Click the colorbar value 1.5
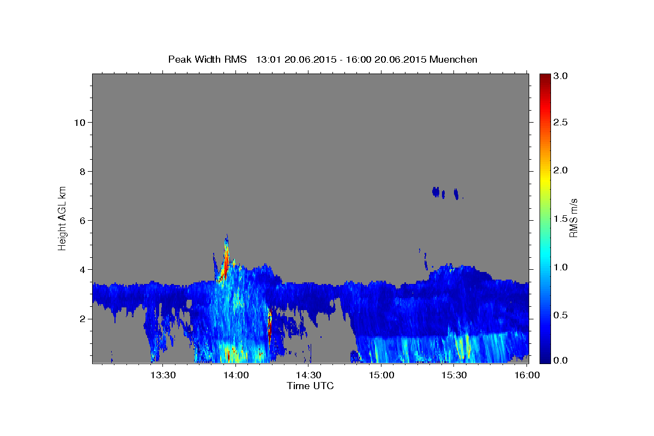 (561, 219)
